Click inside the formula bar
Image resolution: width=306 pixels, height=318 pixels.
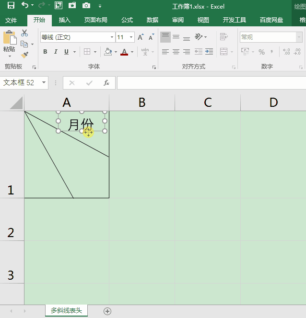212,83
